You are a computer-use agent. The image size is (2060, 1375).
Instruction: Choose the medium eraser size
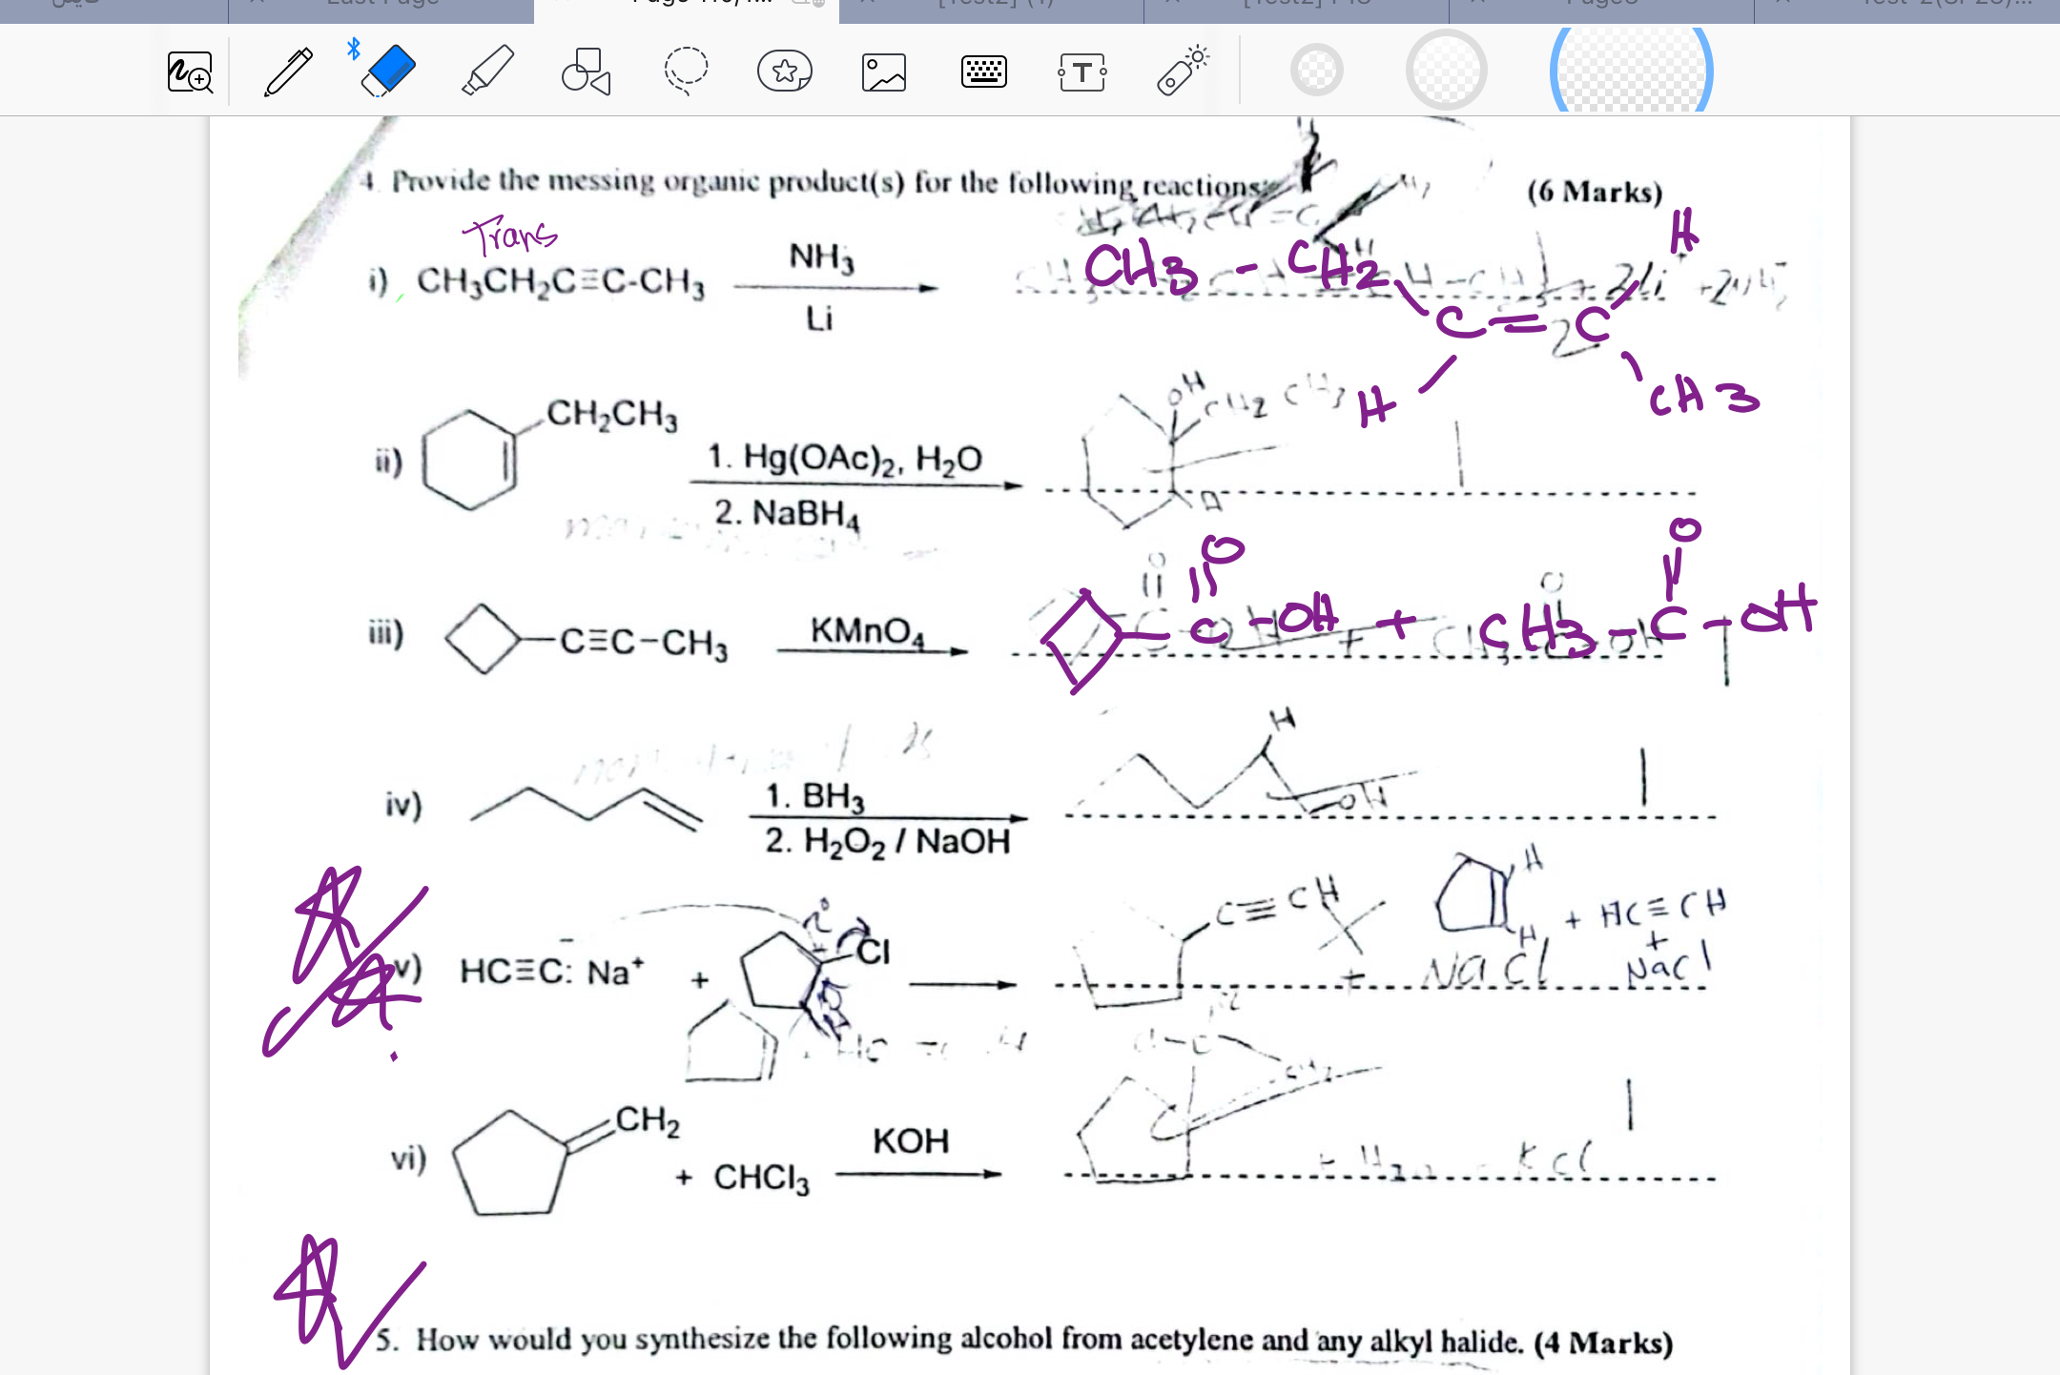coord(1446,70)
